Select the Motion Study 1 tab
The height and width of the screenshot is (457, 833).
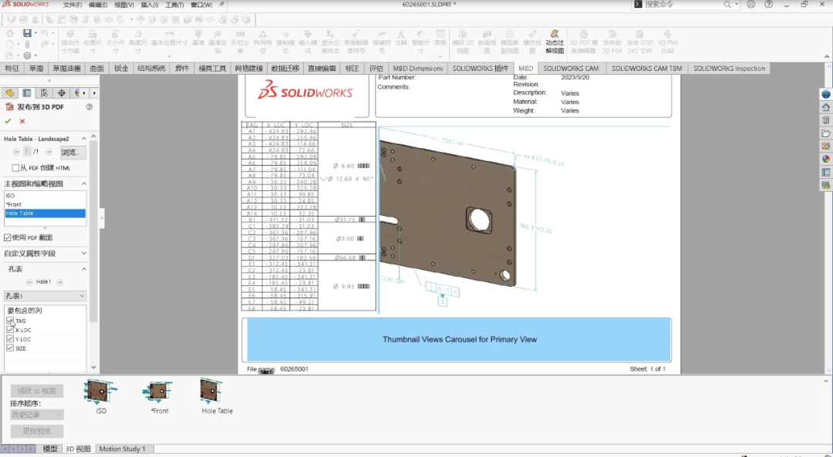122,449
